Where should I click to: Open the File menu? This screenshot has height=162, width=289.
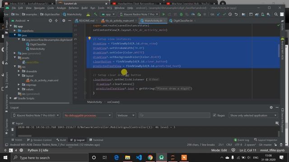(x=14, y=8)
